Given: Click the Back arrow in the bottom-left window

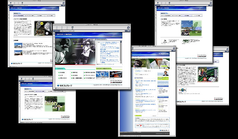Looking at the screenshot, I should tap(22, 79).
